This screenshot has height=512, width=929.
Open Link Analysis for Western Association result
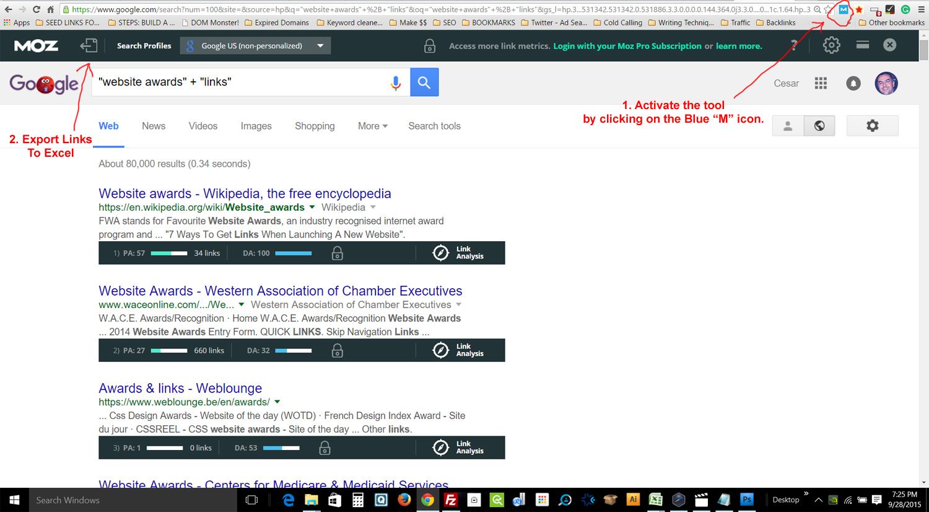click(458, 350)
